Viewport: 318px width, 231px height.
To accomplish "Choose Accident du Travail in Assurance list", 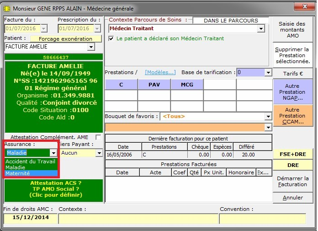I will 31,161.
